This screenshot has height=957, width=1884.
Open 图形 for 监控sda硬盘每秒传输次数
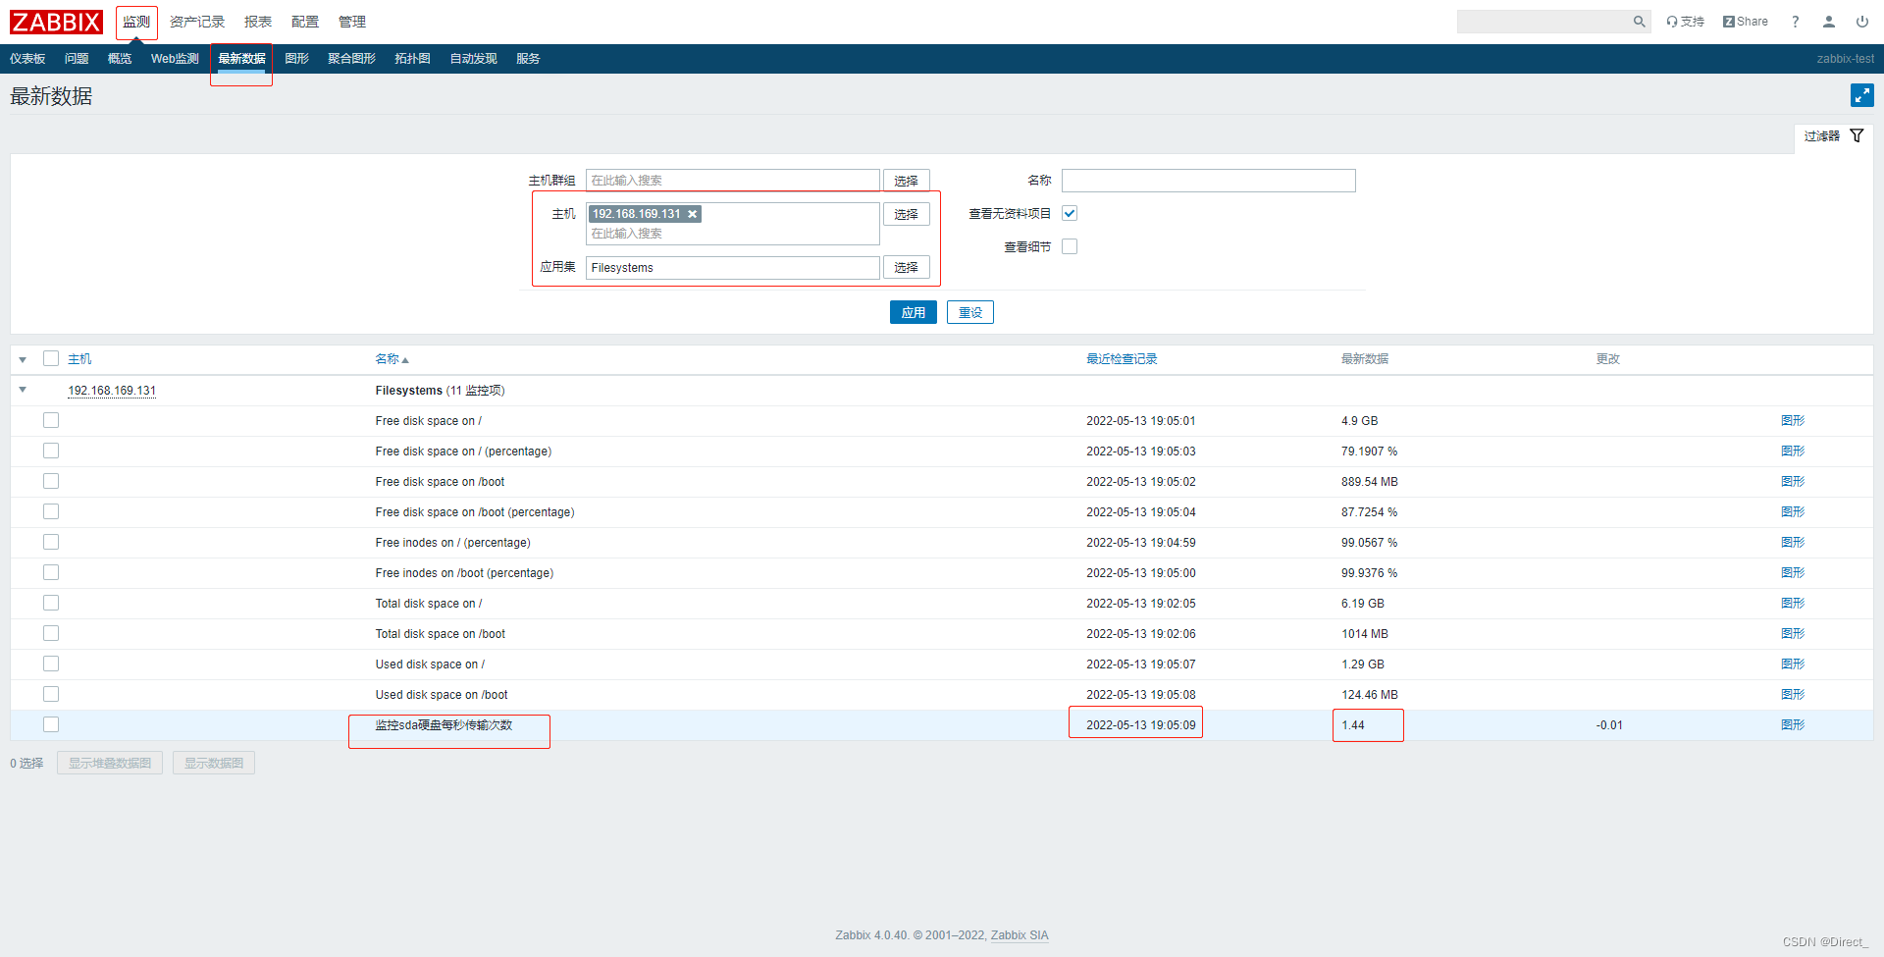coord(1793,725)
